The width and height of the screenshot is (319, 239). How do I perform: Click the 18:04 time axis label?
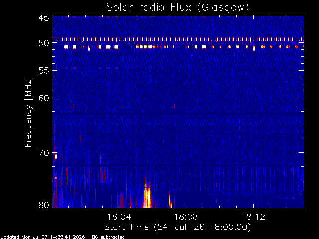pyautogui.click(x=119, y=217)
